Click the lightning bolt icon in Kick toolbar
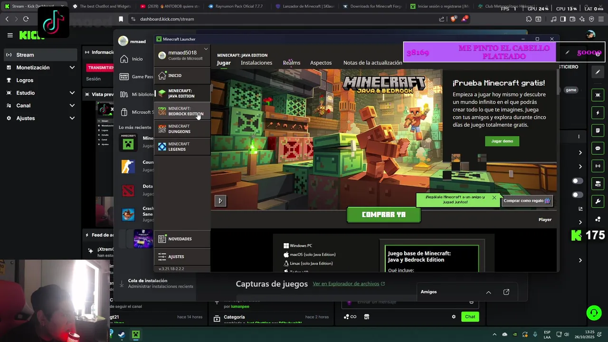Image resolution: width=608 pixels, height=342 pixels. [598, 113]
